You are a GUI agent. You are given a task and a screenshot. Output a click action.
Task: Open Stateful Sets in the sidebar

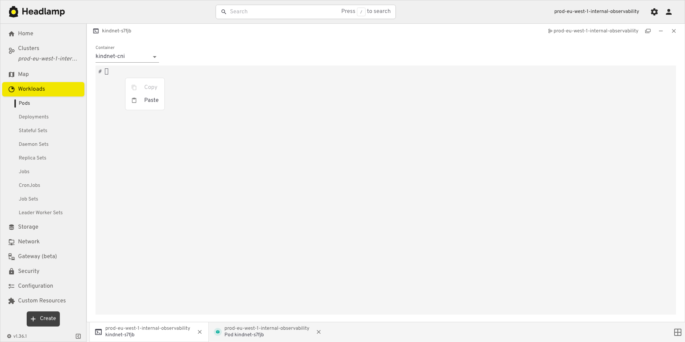[33, 131]
